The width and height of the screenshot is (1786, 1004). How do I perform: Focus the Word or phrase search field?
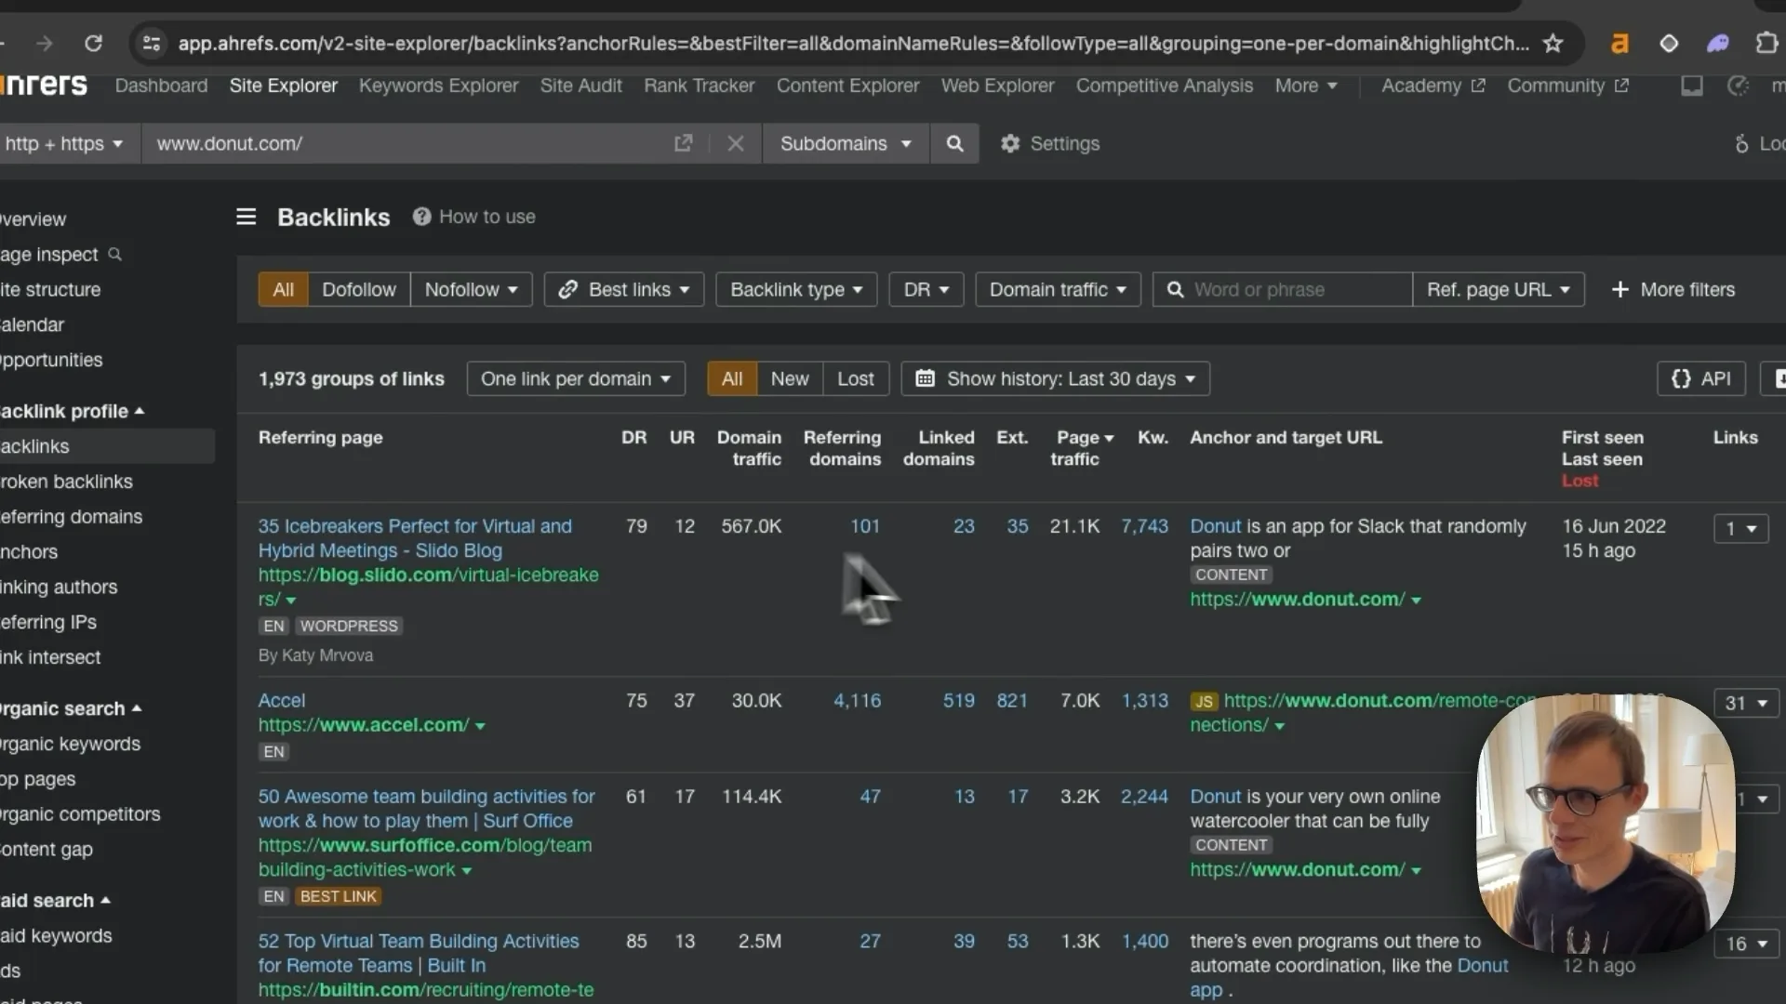(1283, 289)
